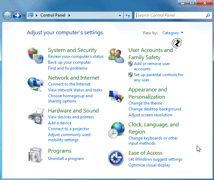Go forward with the blue arrow button
This screenshot has height=180, width=214.
[17, 15]
